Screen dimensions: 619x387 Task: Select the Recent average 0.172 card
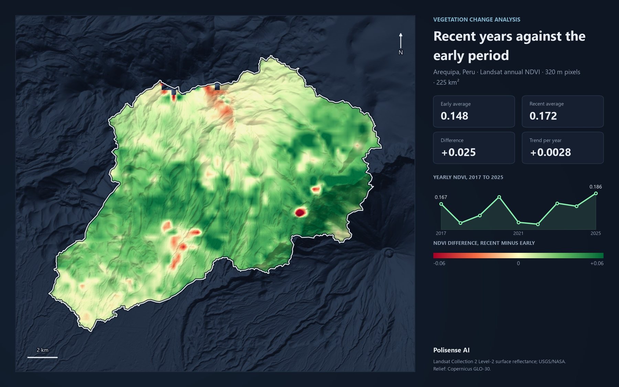coord(563,111)
